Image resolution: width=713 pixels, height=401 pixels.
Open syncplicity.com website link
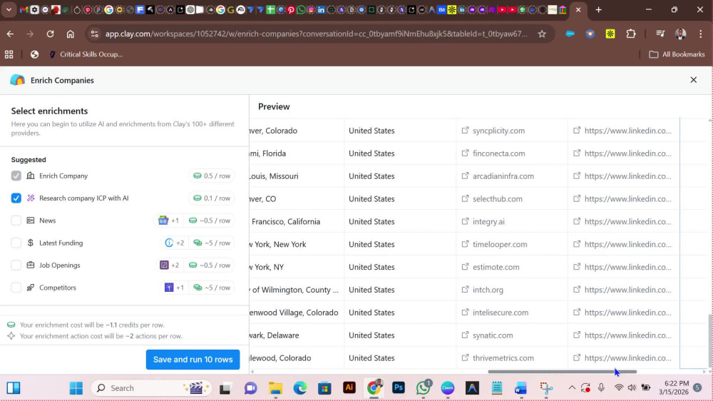coord(498,131)
